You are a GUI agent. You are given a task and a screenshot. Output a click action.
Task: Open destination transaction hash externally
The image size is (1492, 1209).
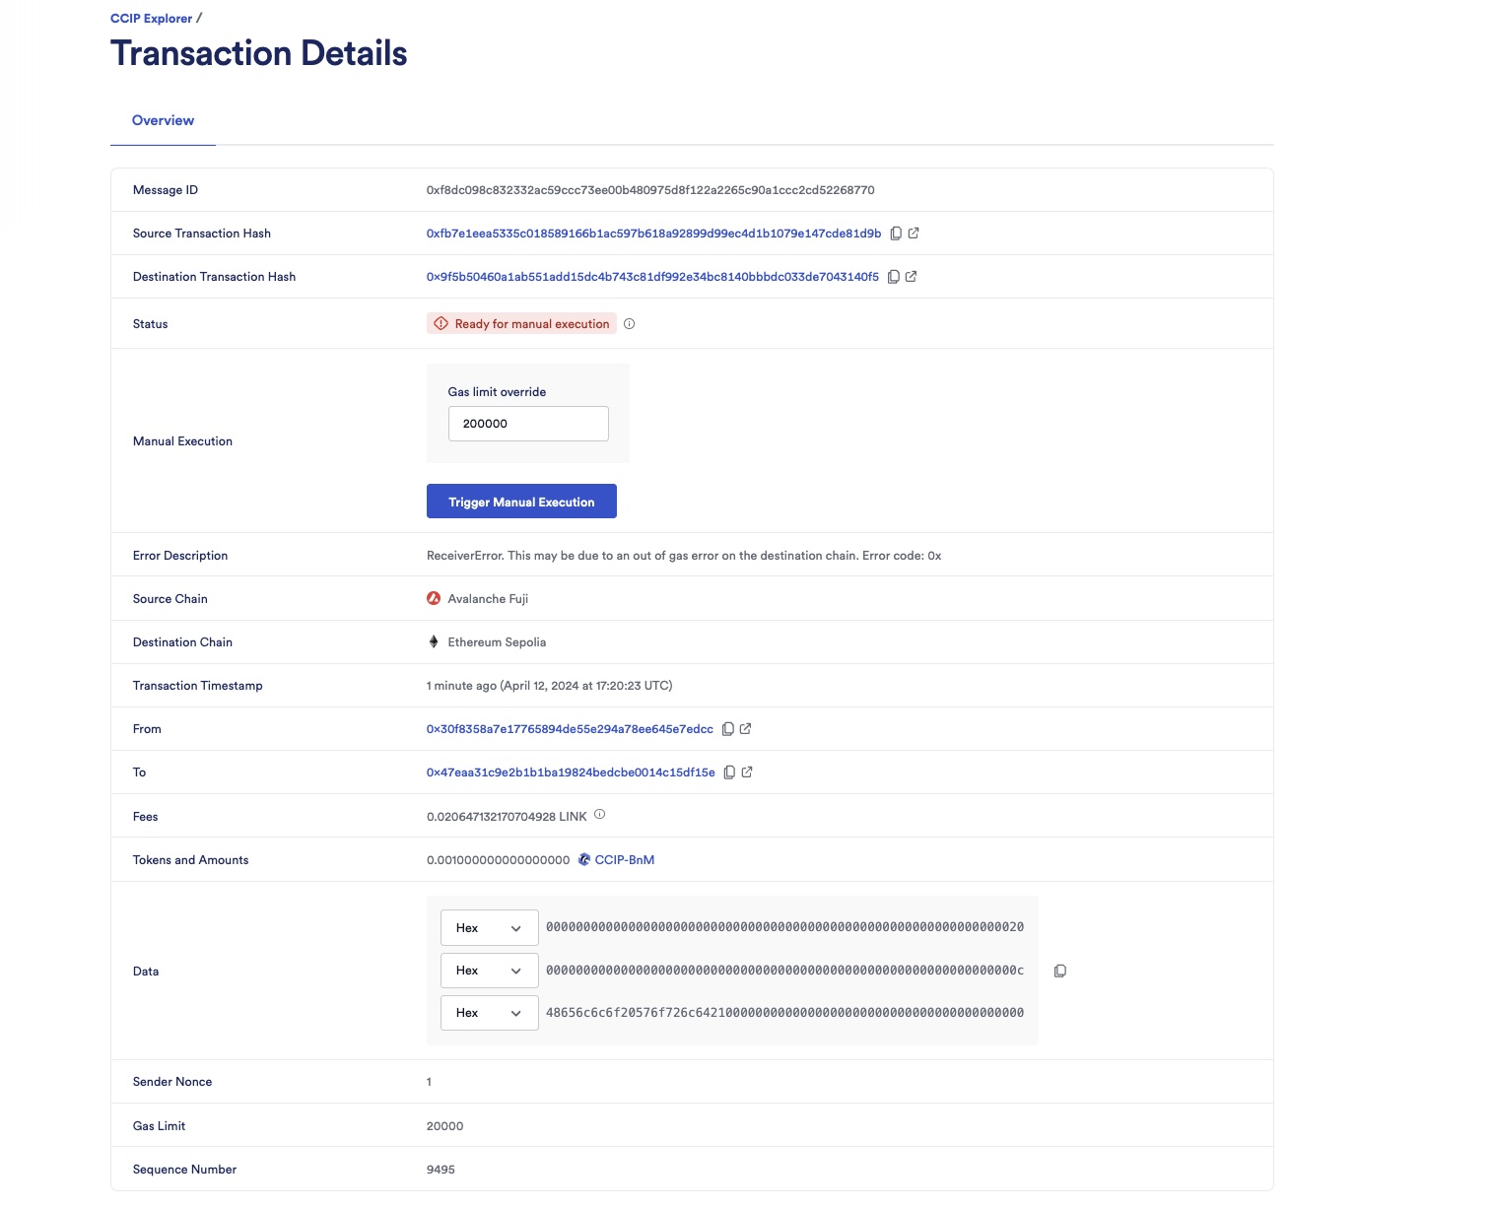click(912, 277)
